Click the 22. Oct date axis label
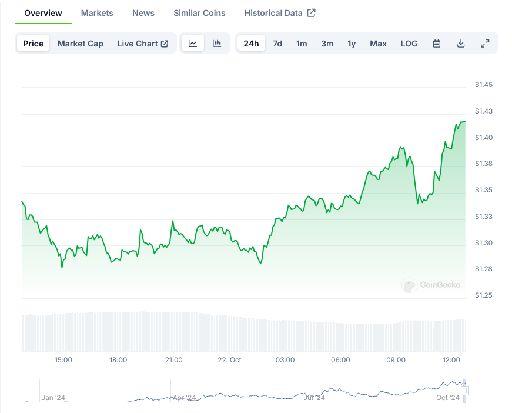 point(230,359)
